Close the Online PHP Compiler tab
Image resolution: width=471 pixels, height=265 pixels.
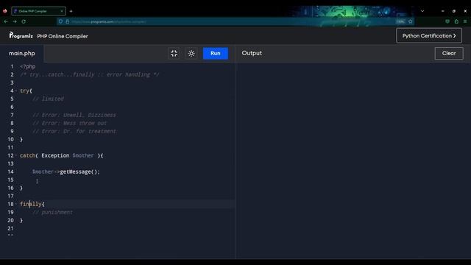click(x=62, y=11)
